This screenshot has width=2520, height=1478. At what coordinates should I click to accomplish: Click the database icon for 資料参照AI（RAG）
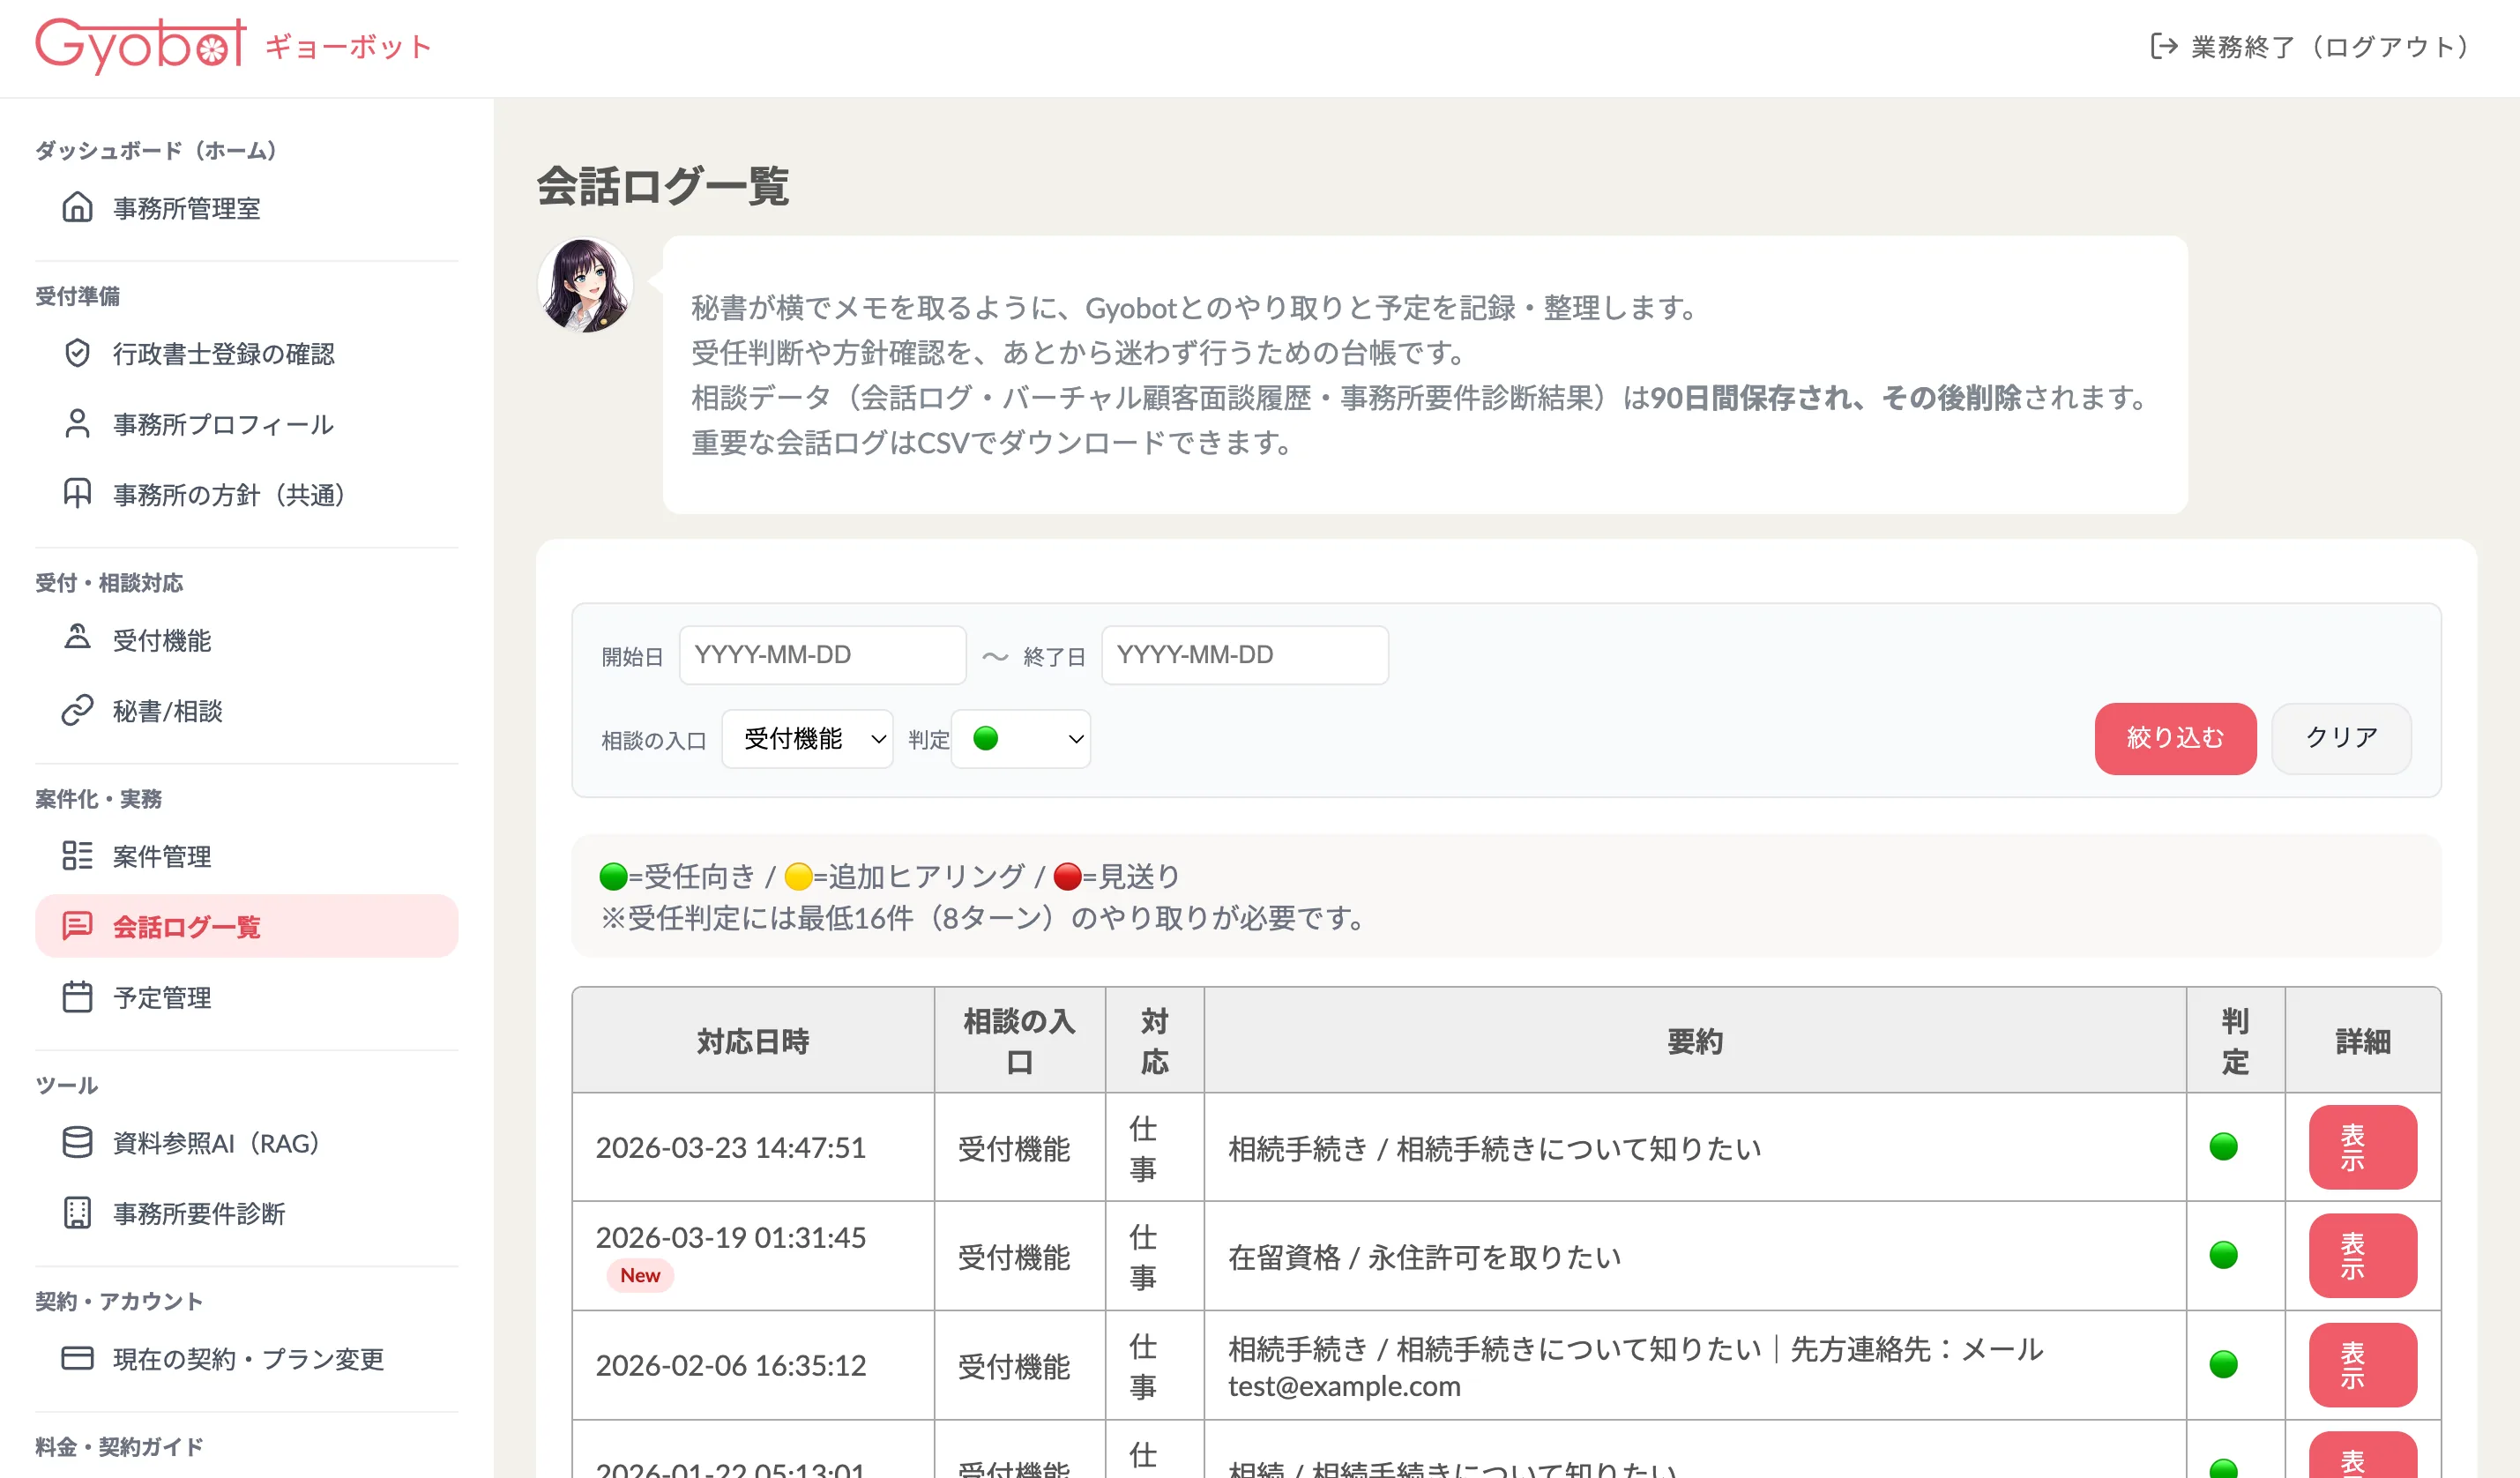click(77, 1143)
